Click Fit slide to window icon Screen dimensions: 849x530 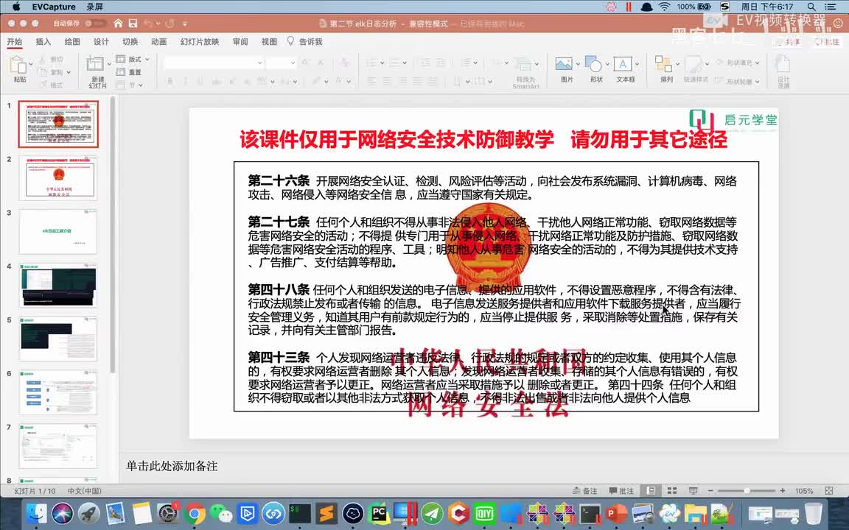829,490
